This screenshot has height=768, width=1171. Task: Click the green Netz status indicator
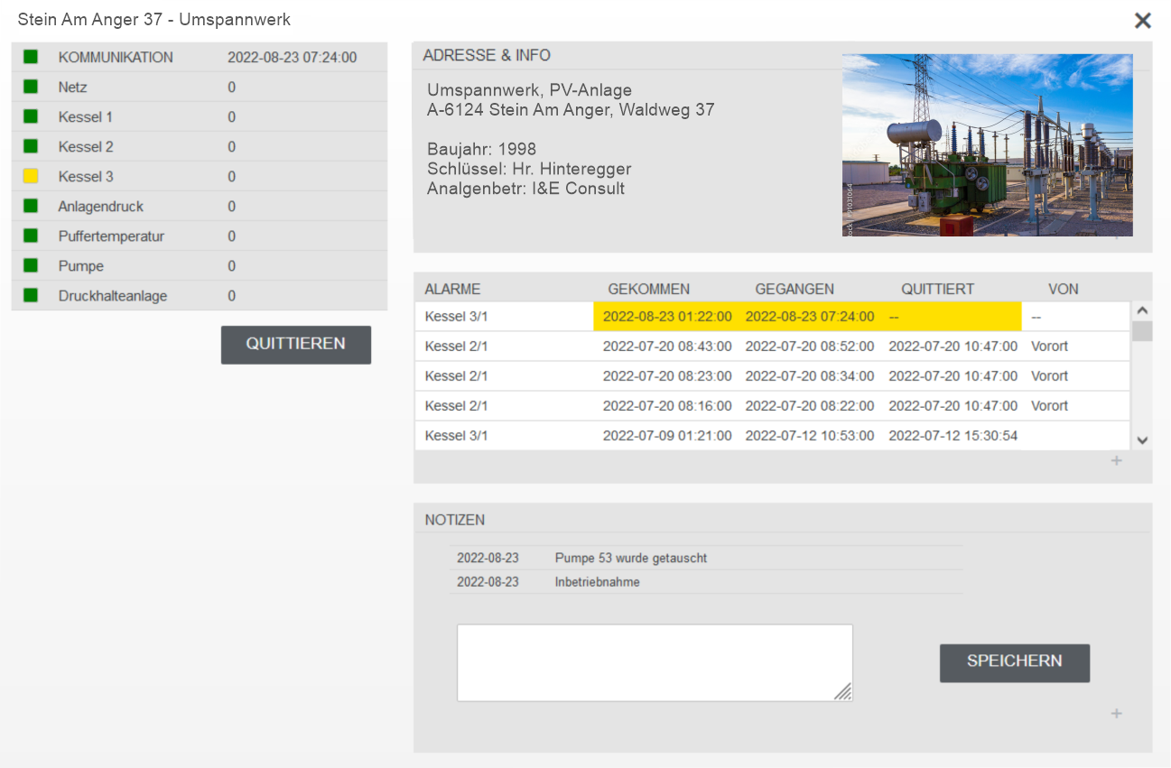click(x=31, y=87)
